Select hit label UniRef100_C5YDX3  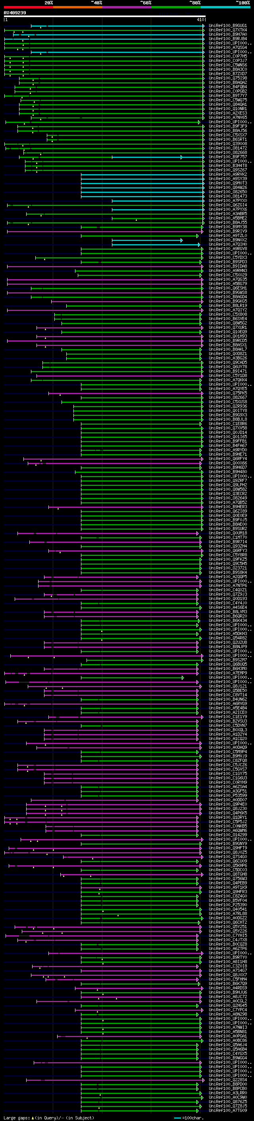pos(227,257)
